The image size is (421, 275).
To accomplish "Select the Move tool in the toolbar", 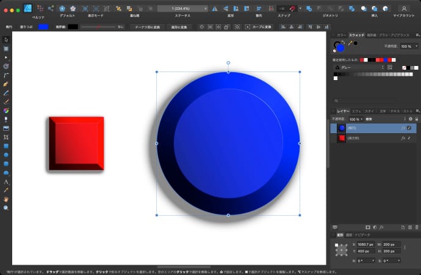I will coord(6,39).
